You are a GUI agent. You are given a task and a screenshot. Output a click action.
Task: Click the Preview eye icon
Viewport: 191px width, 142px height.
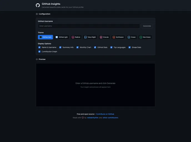[37, 59]
